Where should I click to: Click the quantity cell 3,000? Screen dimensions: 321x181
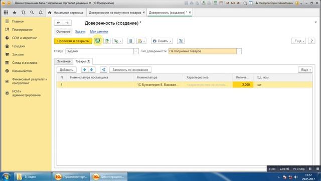click(243, 84)
